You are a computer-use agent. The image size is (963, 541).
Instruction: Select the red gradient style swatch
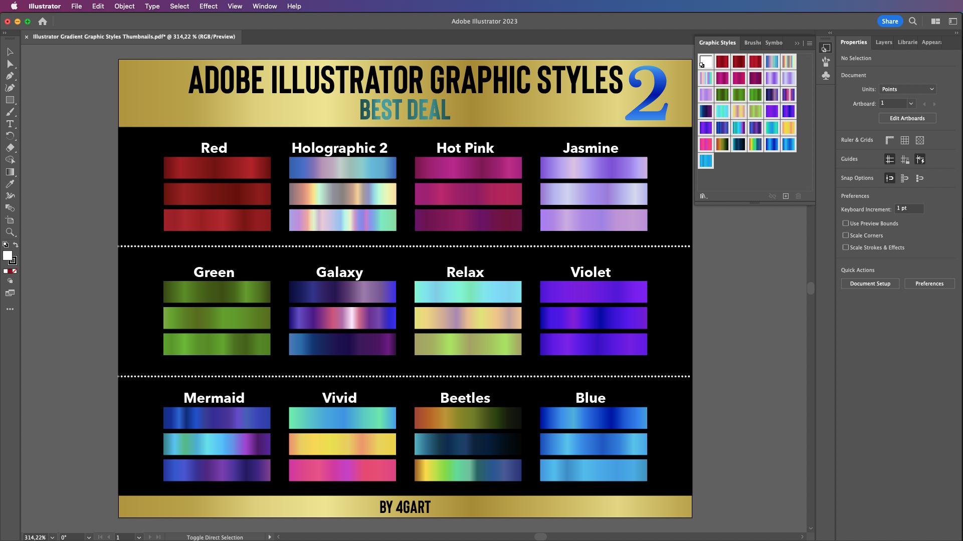pos(722,61)
